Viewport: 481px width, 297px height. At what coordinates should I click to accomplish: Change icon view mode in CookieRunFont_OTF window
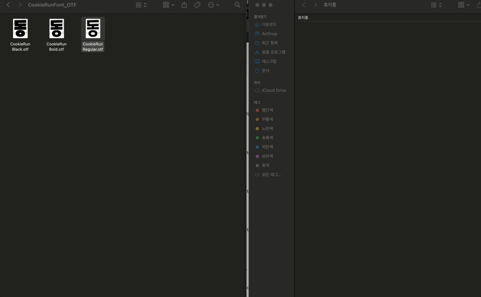pos(141,5)
